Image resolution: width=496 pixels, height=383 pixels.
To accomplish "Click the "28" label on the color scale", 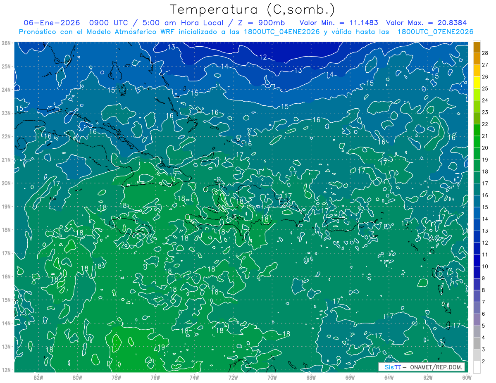I will point(485,53).
